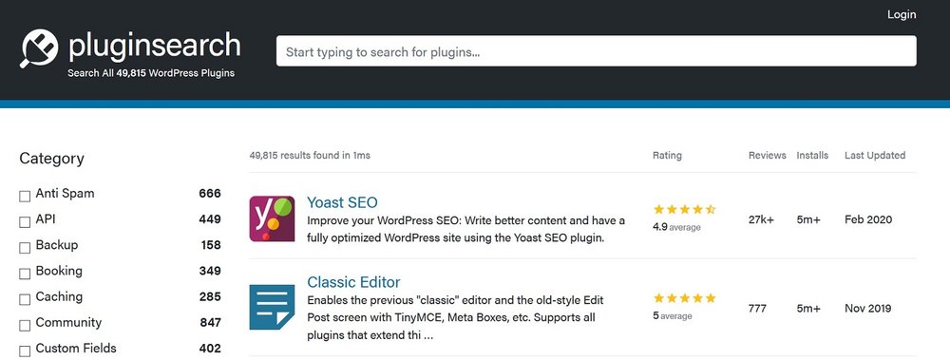Screen dimensions: 950x360
Task: Sort results by the Reviews column
Action: pos(767,155)
